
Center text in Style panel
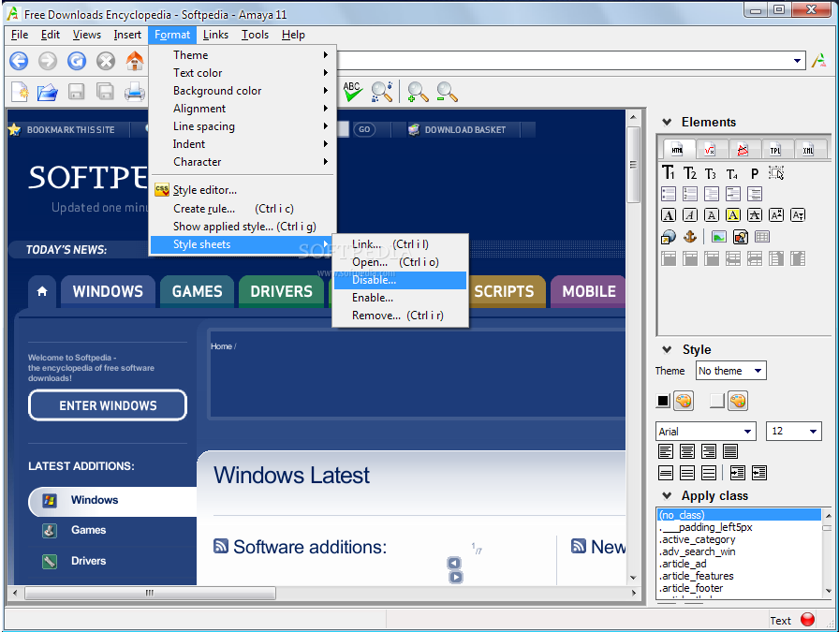(687, 451)
